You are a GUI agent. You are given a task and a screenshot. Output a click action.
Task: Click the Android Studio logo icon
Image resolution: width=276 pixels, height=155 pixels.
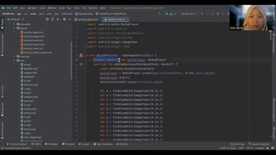3,8
